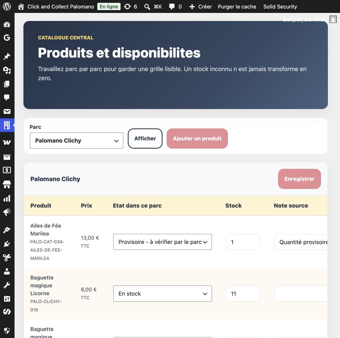
Task: Open Media library camera-music icon
Action: (7, 70)
